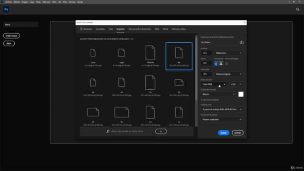Select the Tabloide preset icon

pos(150,53)
